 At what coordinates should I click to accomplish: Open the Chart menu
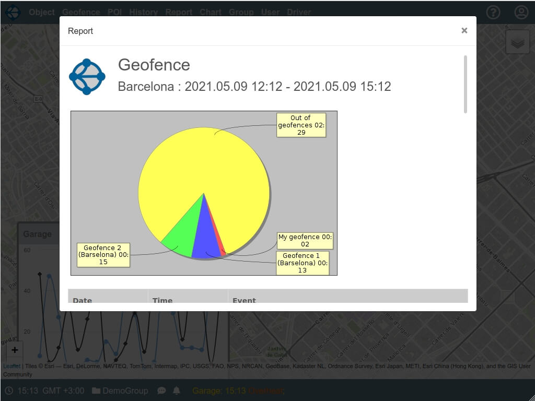[x=211, y=12]
